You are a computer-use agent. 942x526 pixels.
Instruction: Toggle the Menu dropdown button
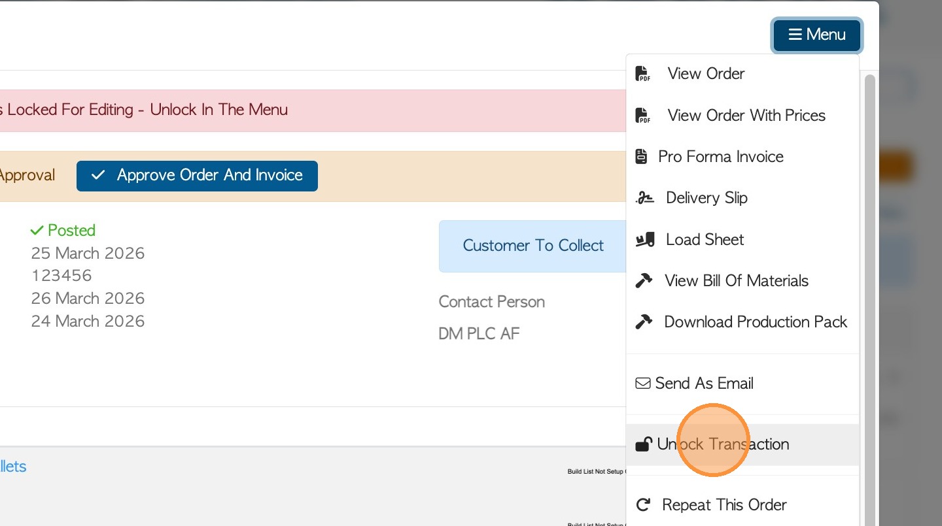click(x=817, y=35)
